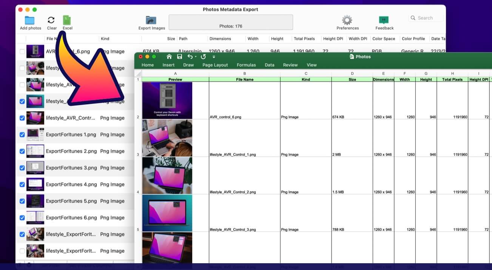The width and height of the screenshot is (492, 270).
Task: Click Excel preview image in row 3
Action: (x=167, y=138)
